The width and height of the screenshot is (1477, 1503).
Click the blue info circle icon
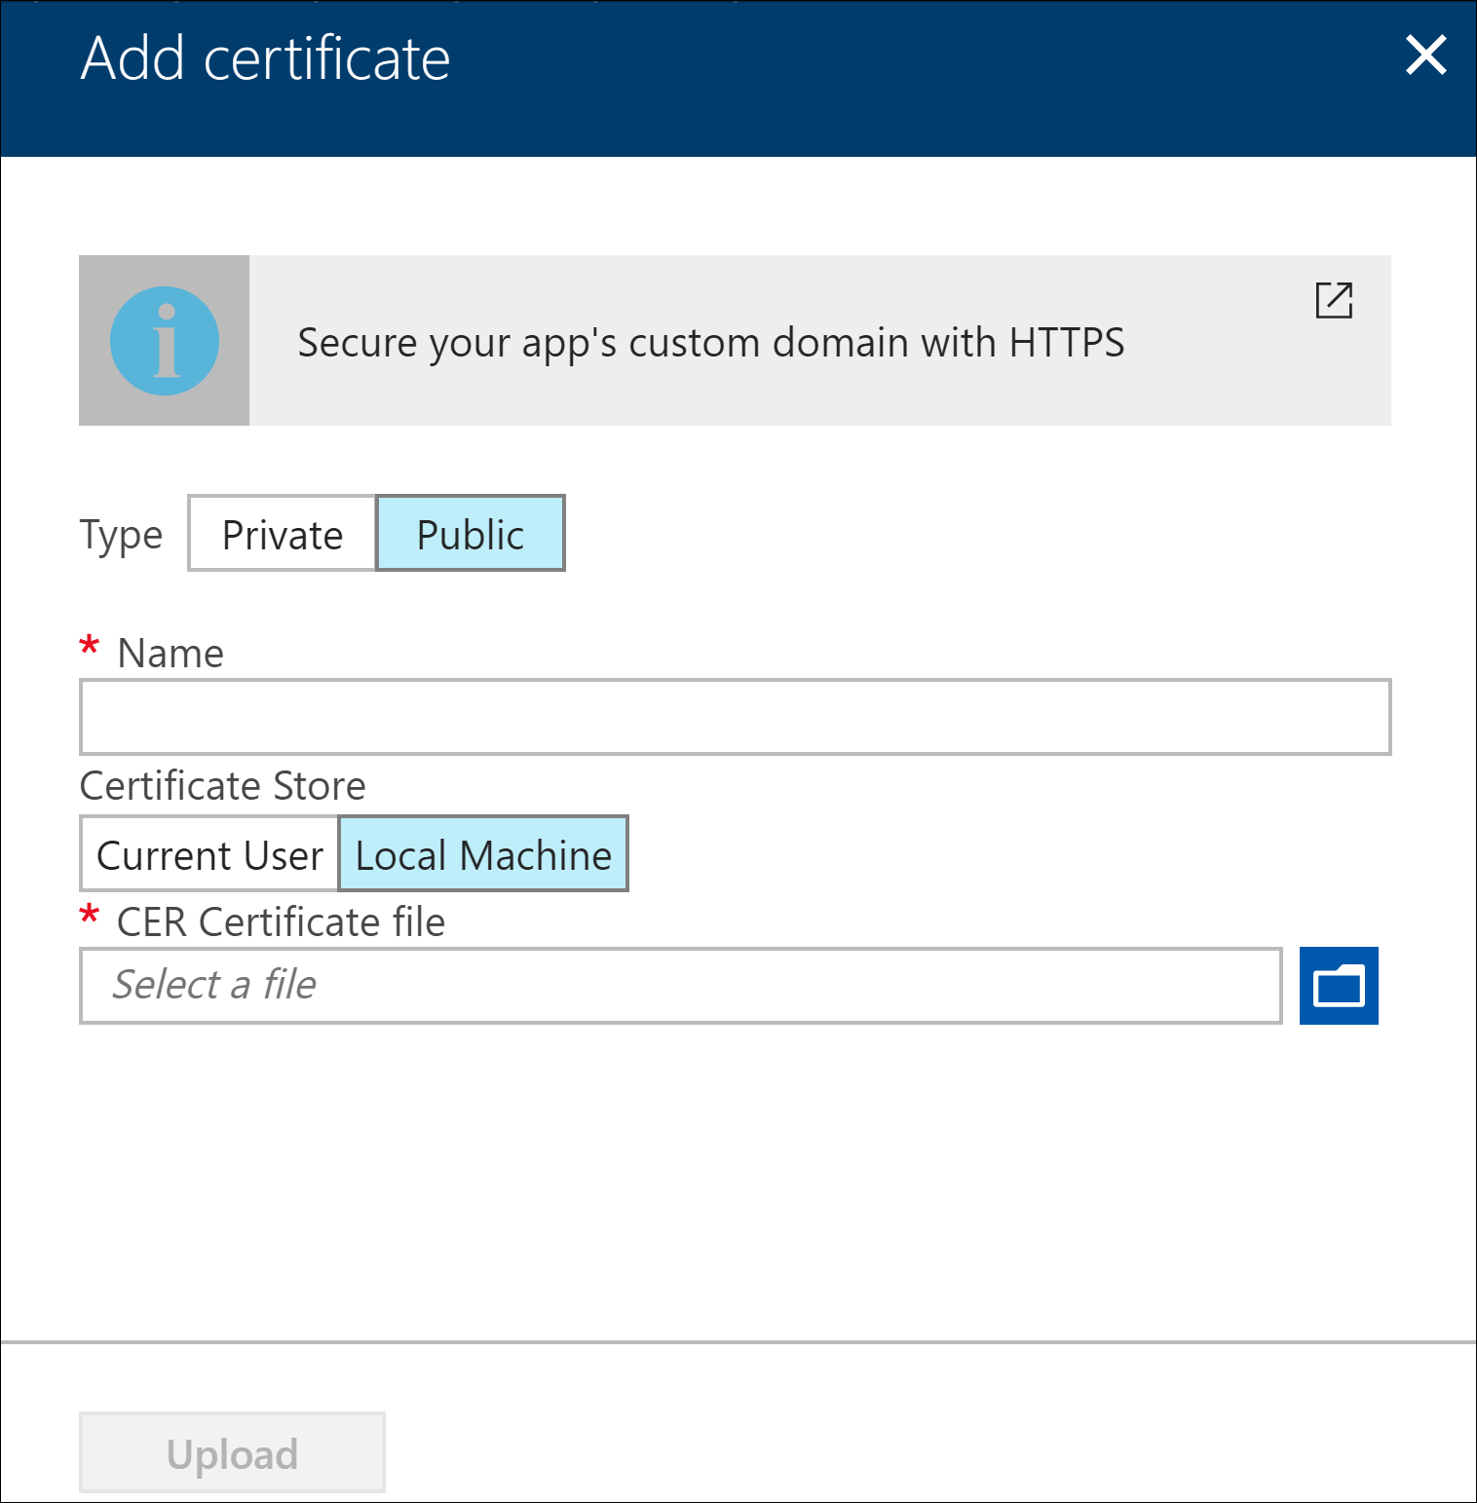[165, 341]
